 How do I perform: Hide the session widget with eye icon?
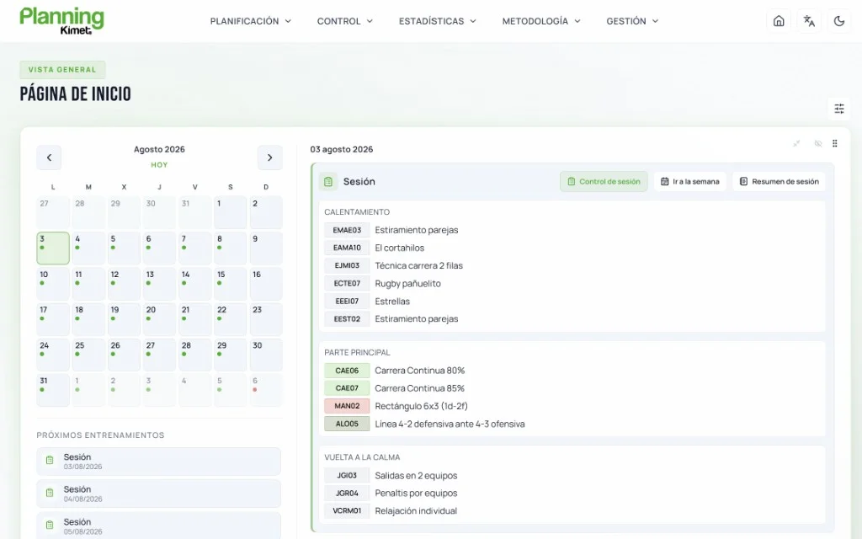[x=818, y=143]
